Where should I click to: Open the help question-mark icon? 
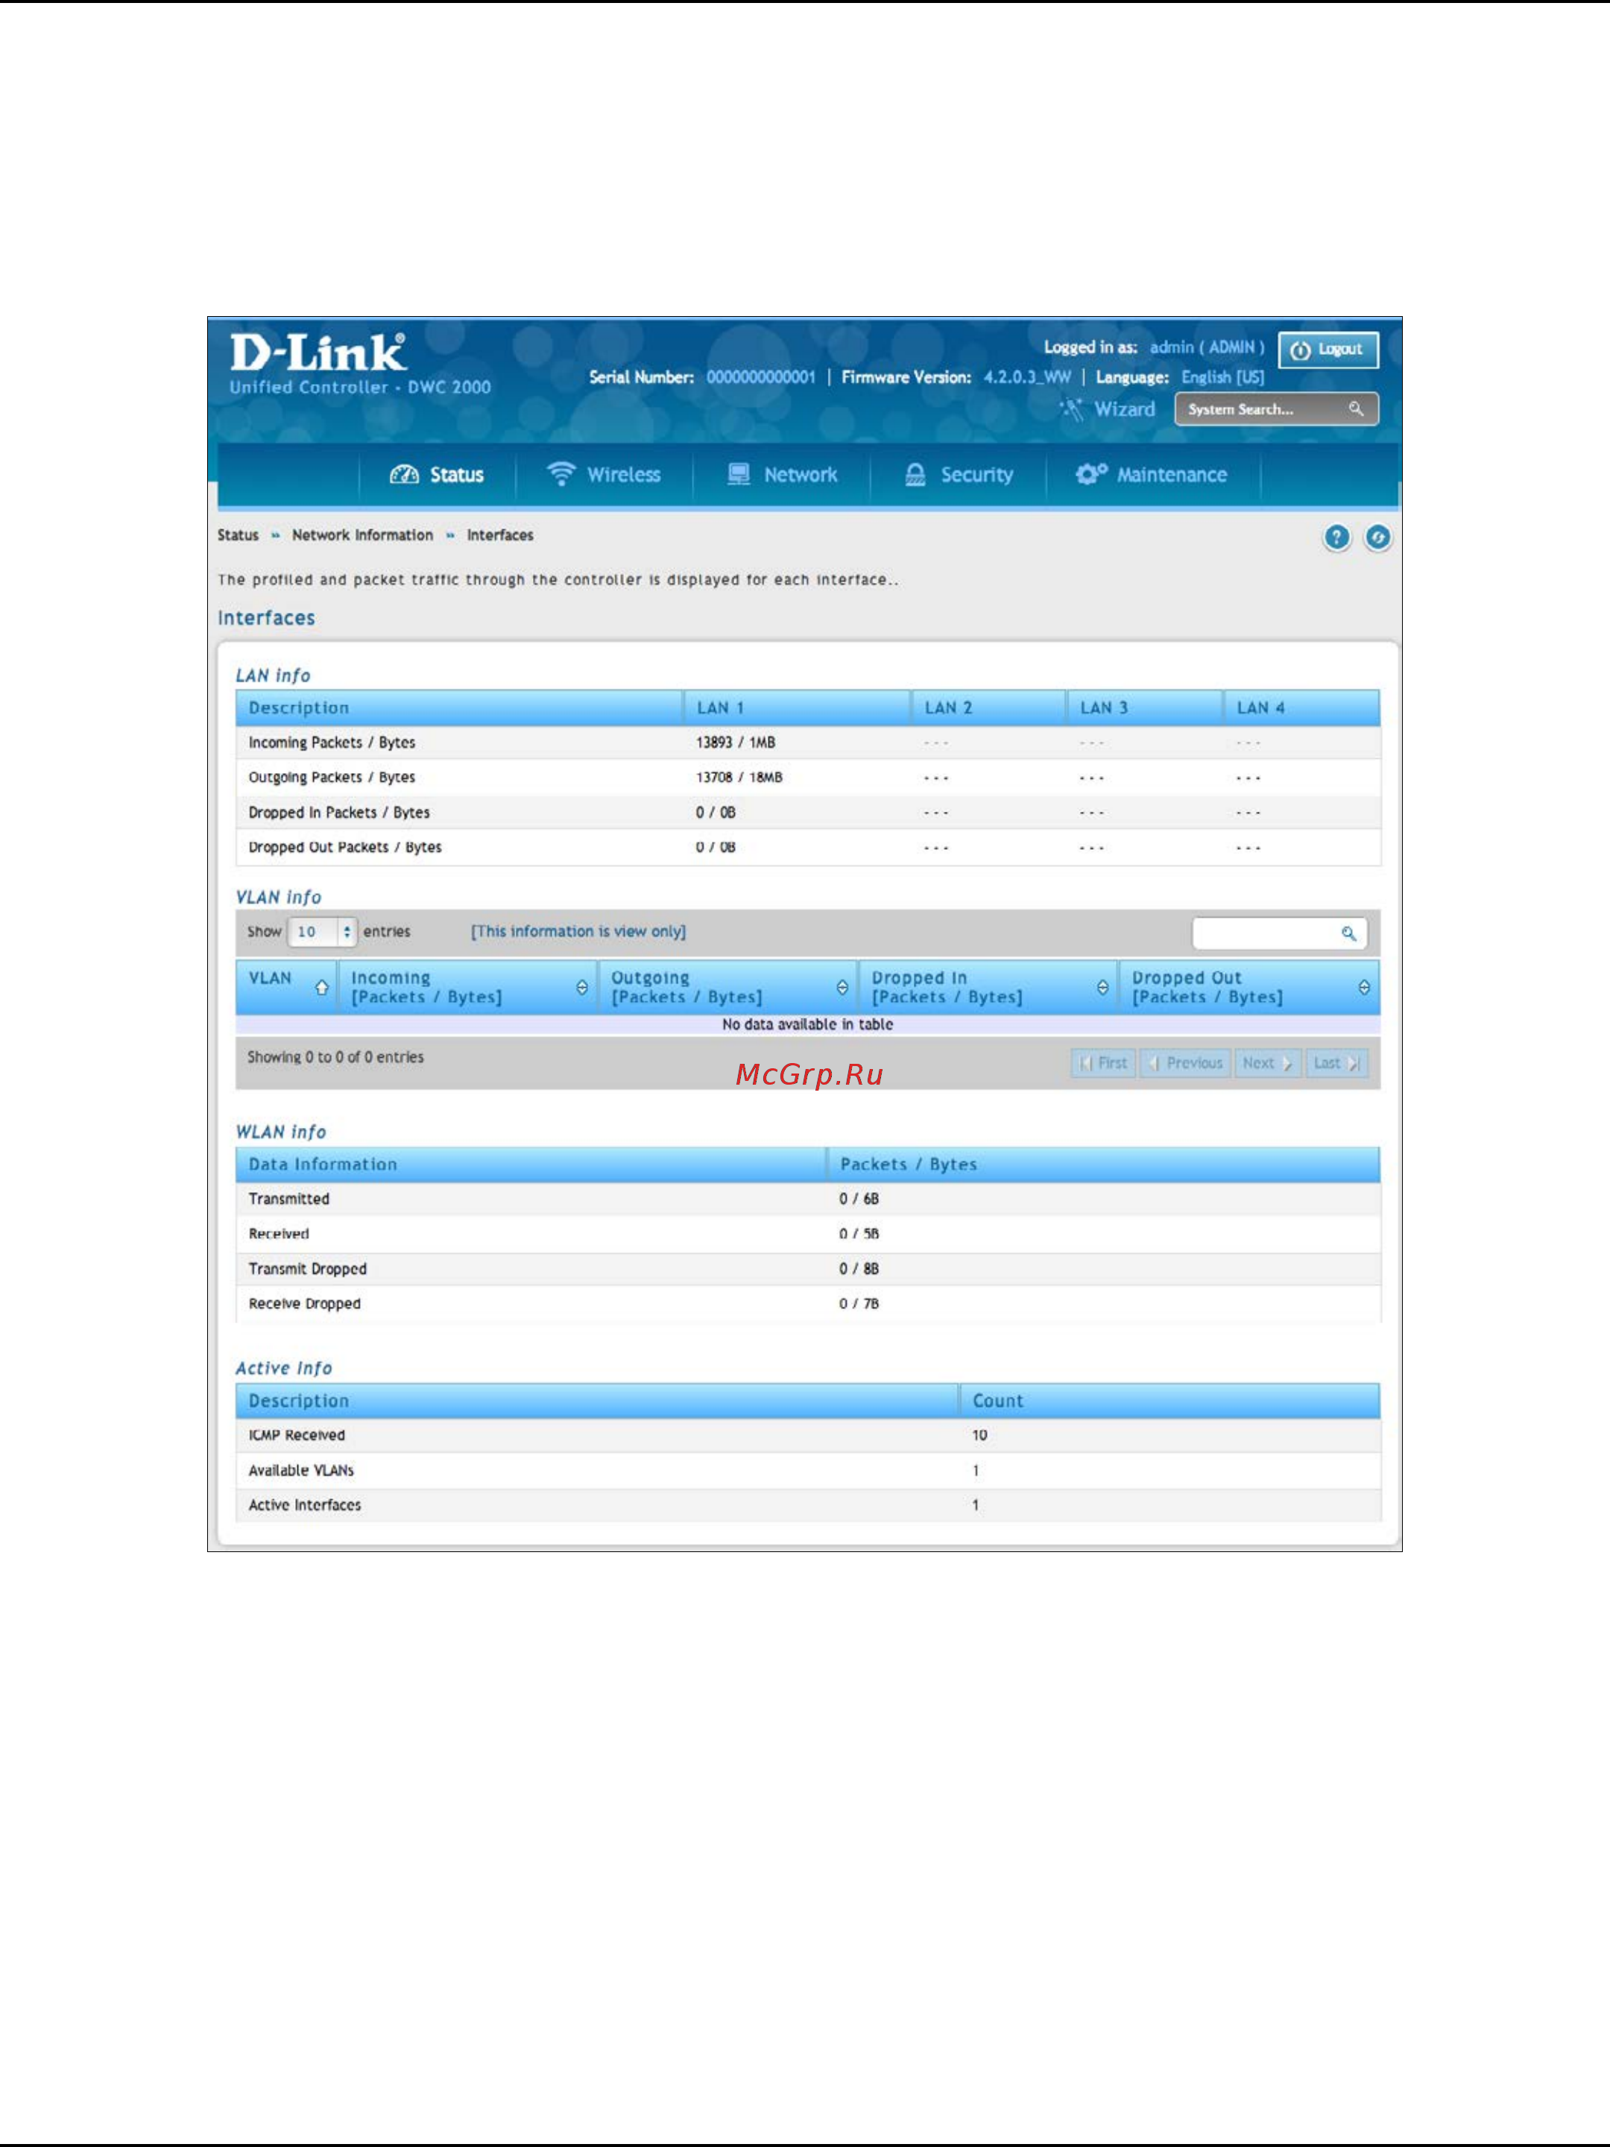(1336, 537)
